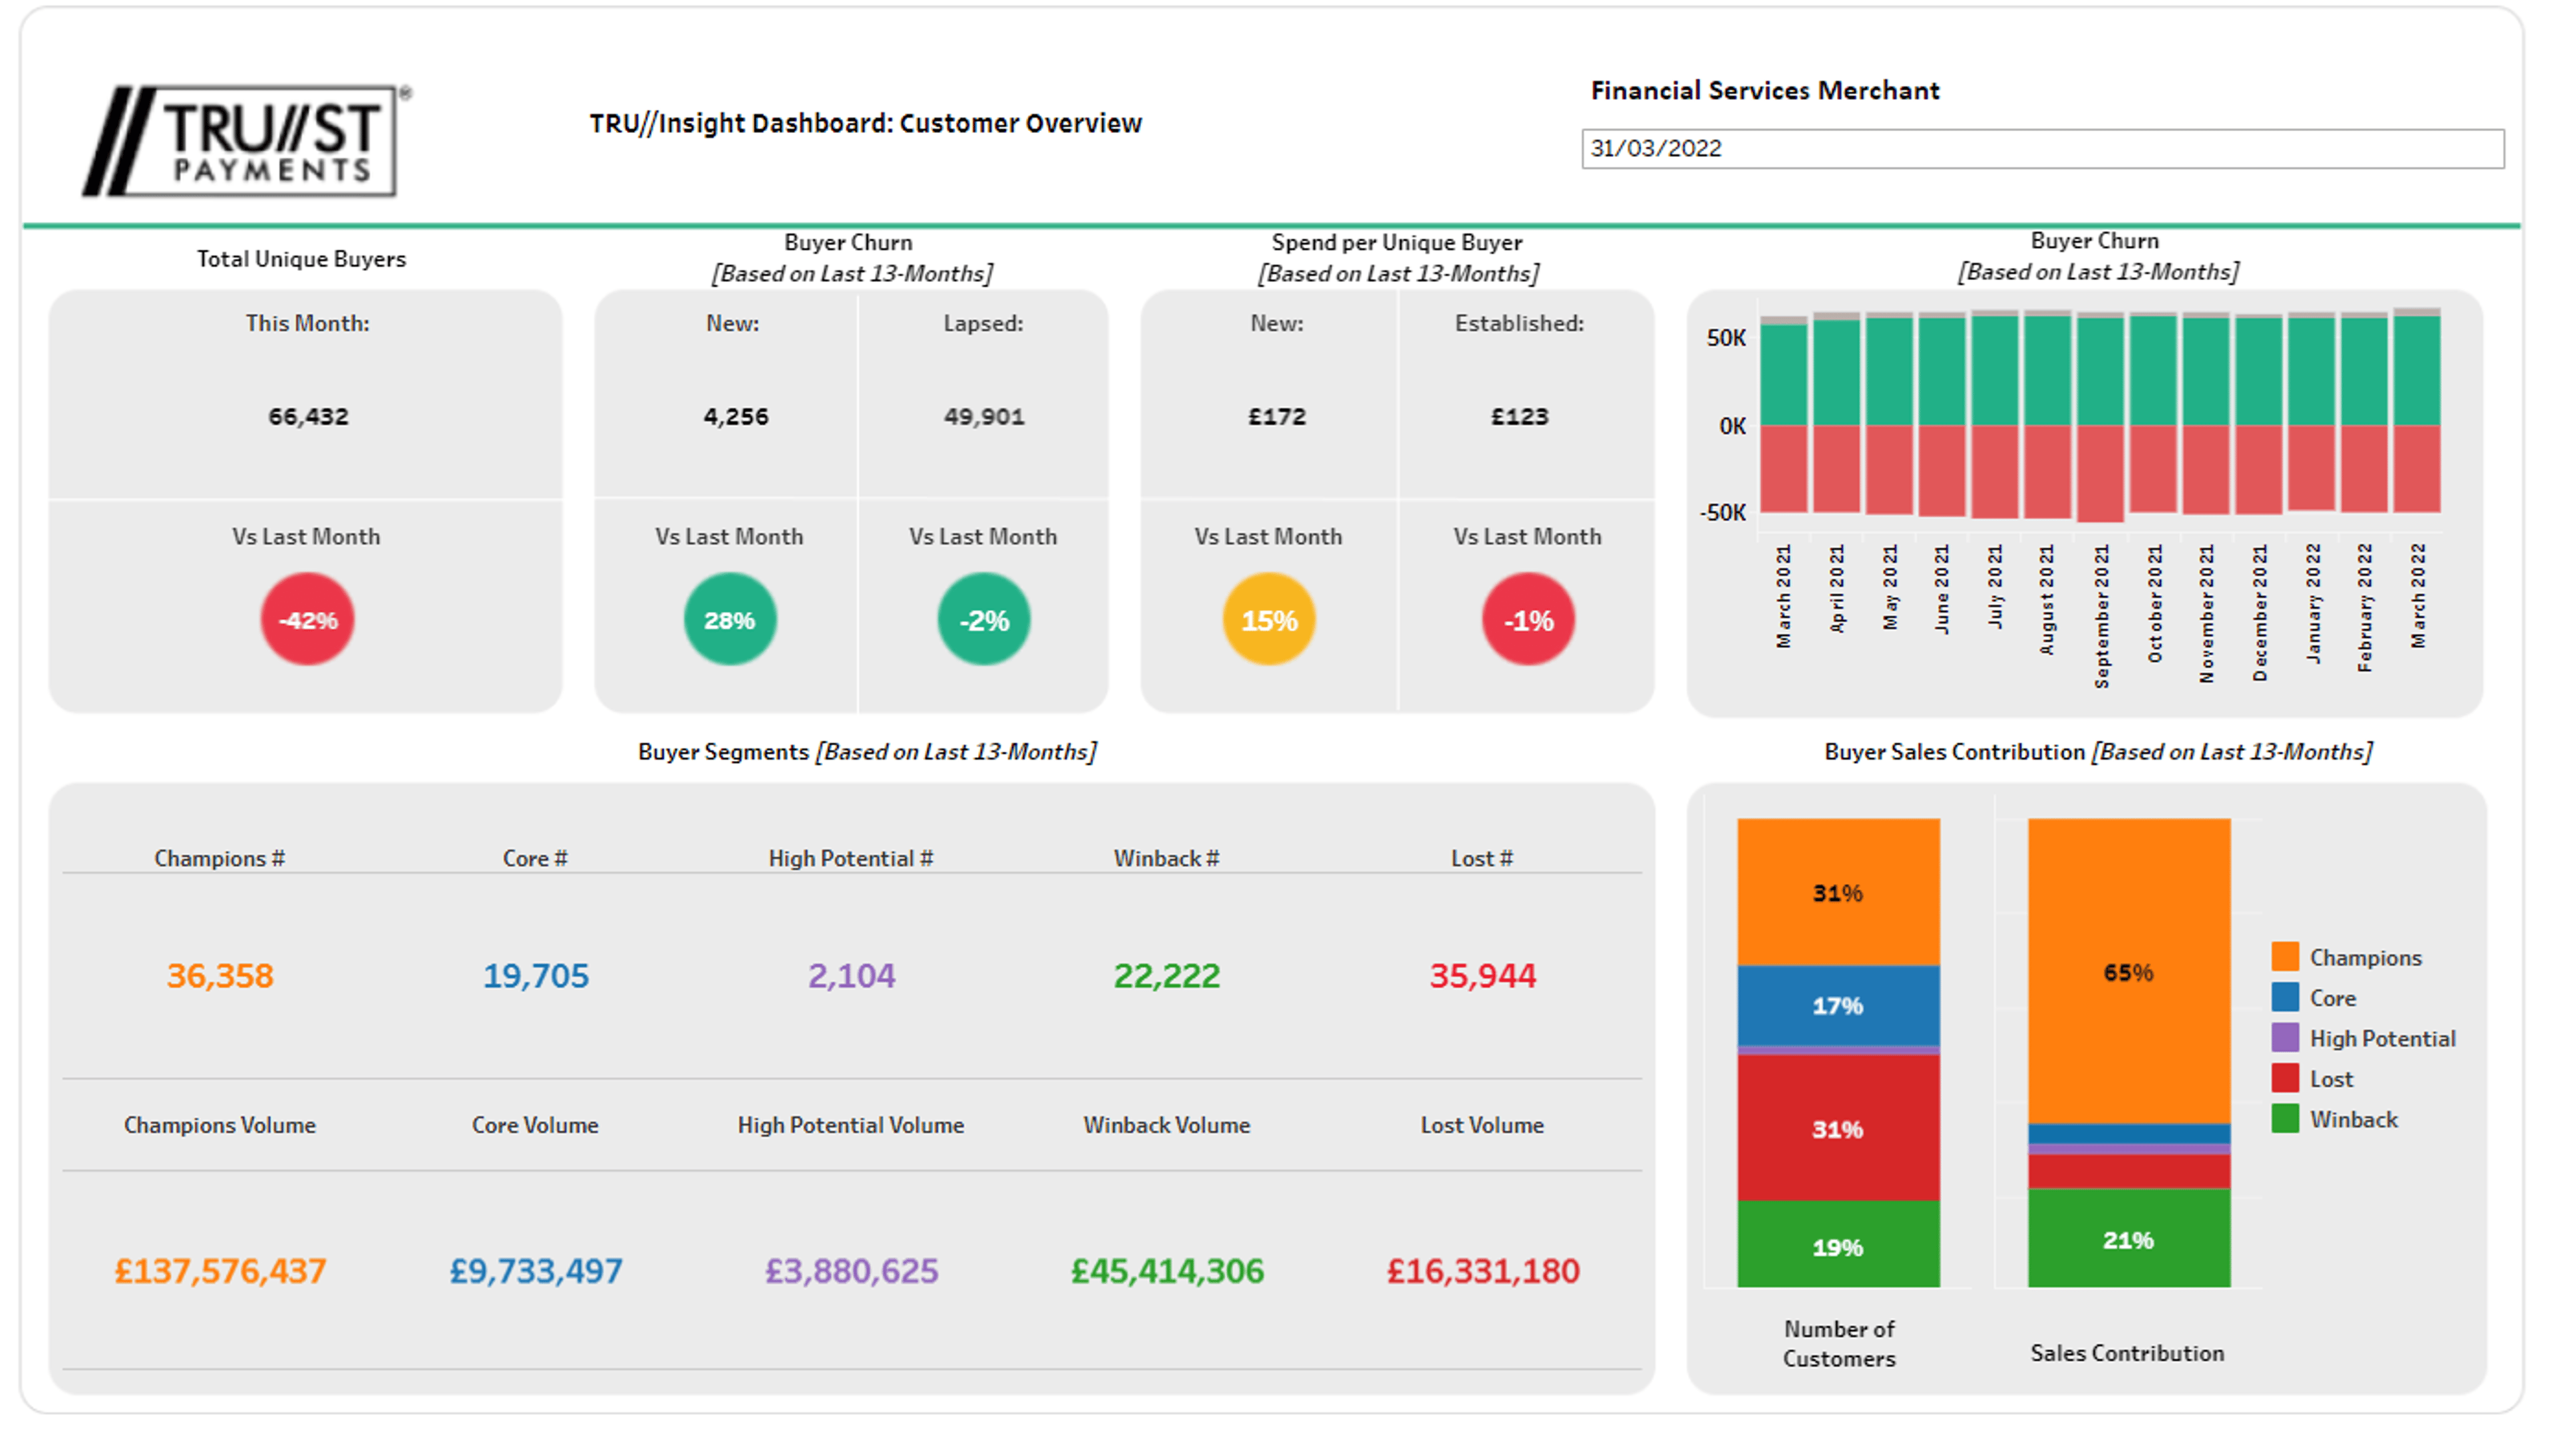Click the green 28% indicator circle

point(730,620)
